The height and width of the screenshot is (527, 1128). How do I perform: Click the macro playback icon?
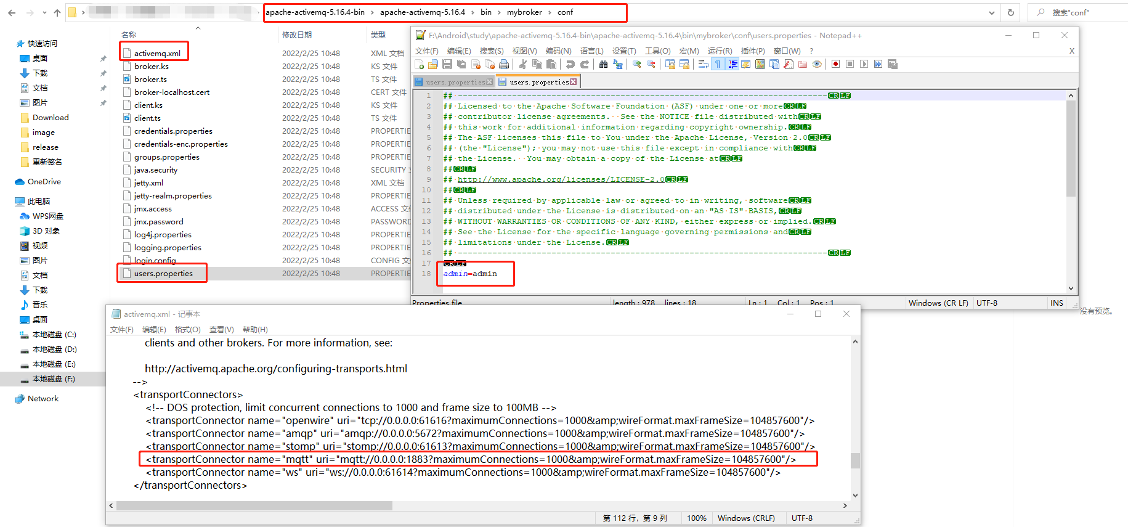coord(864,64)
